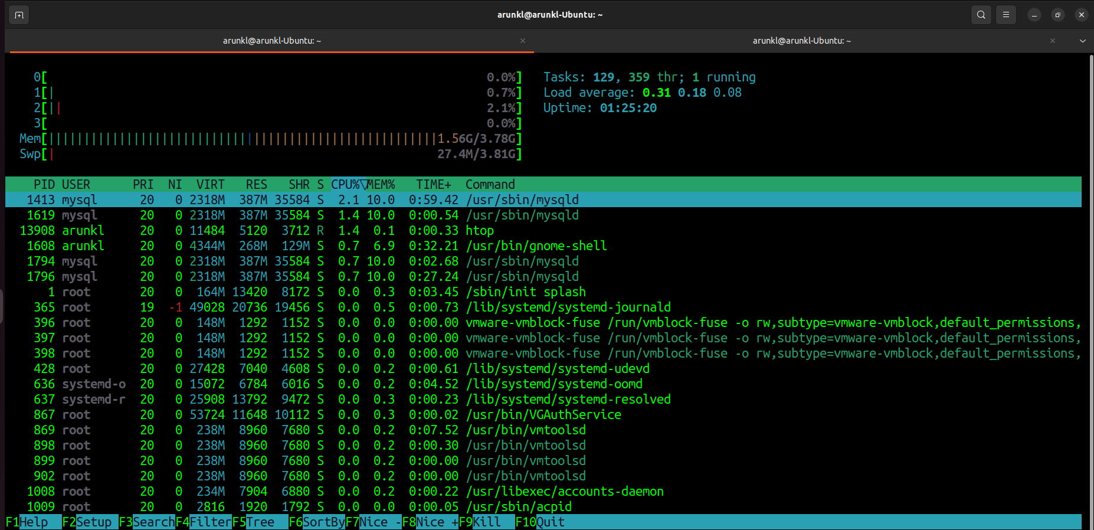
Task: Close the first terminal tab
Action: pos(523,41)
